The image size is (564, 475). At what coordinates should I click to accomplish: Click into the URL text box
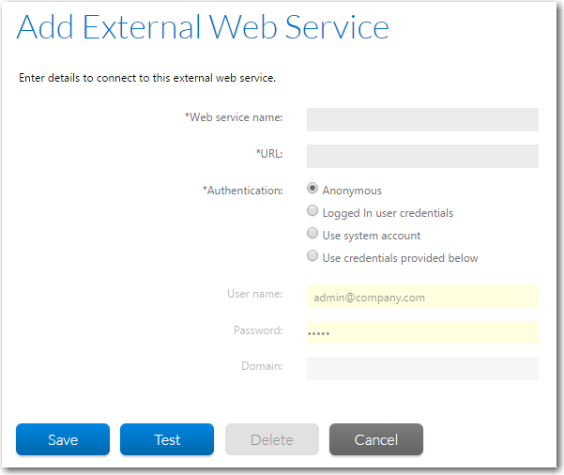[x=422, y=156]
